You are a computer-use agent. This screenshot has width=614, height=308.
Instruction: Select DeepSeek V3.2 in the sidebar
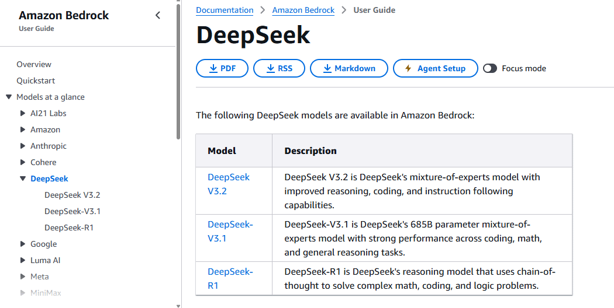(73, 195)
